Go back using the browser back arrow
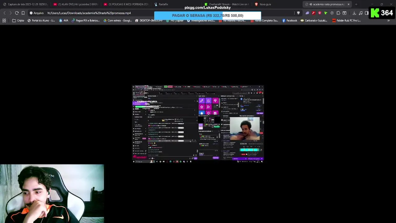The width and height of the screenshot is (396, 223). coord(4,13)
